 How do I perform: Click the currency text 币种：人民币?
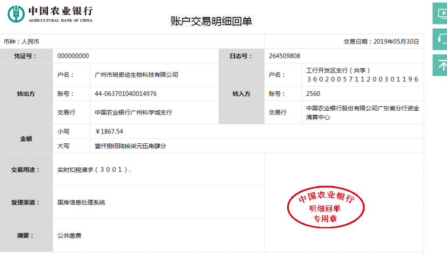[21, 41]
